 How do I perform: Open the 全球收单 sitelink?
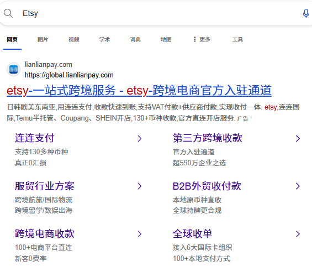pyautogui.click(x=192, y=233)
